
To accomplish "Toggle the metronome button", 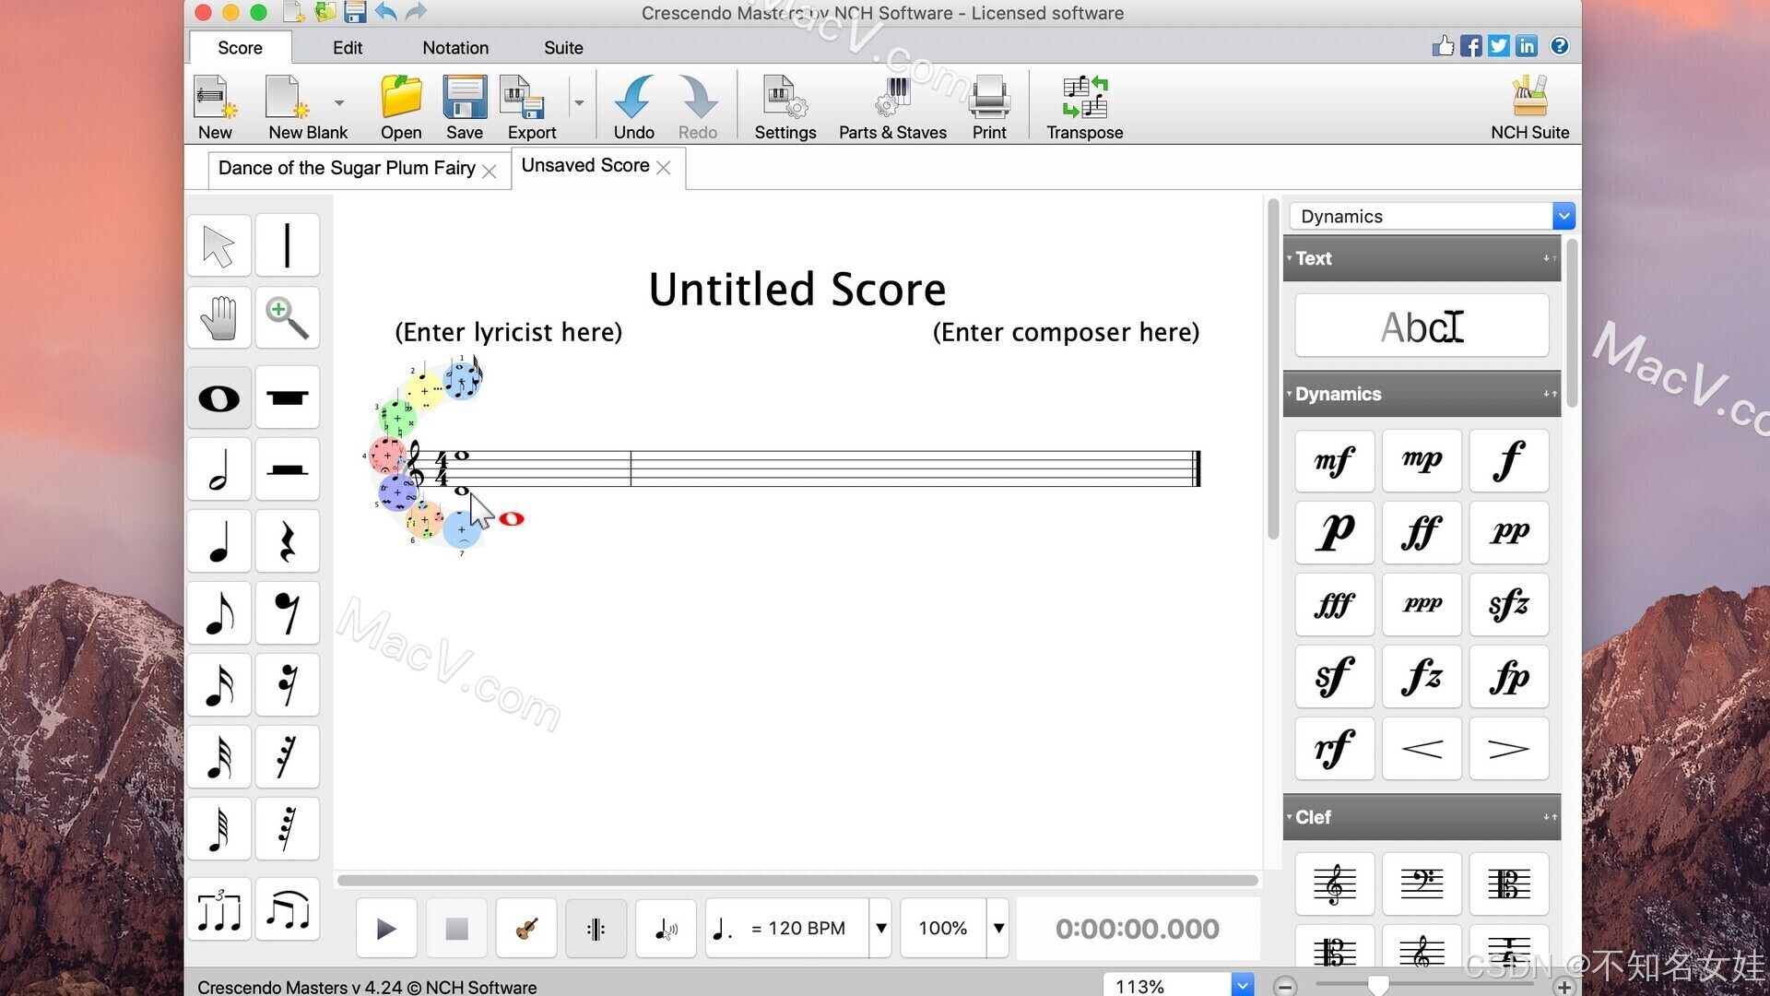I will [x=526, y=929].
